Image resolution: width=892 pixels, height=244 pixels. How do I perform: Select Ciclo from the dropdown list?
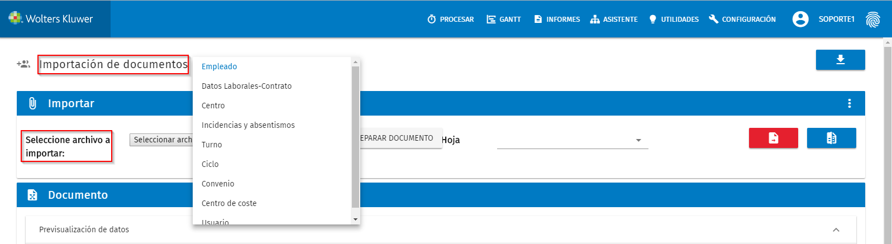(x=272, y=164)
